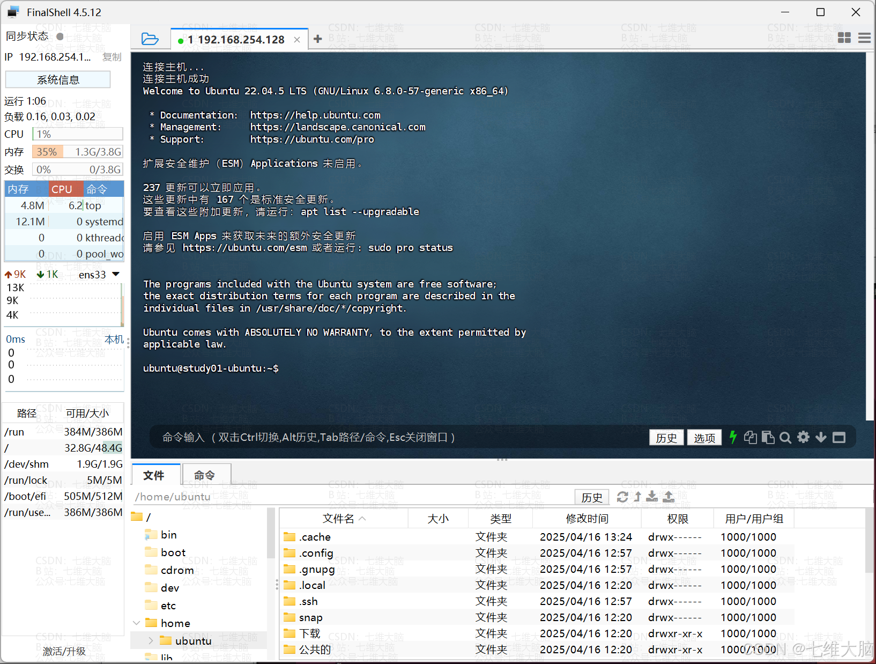Click the upload speed arrow indicator
The image size is (876, 664).
(x=8, y=275)
